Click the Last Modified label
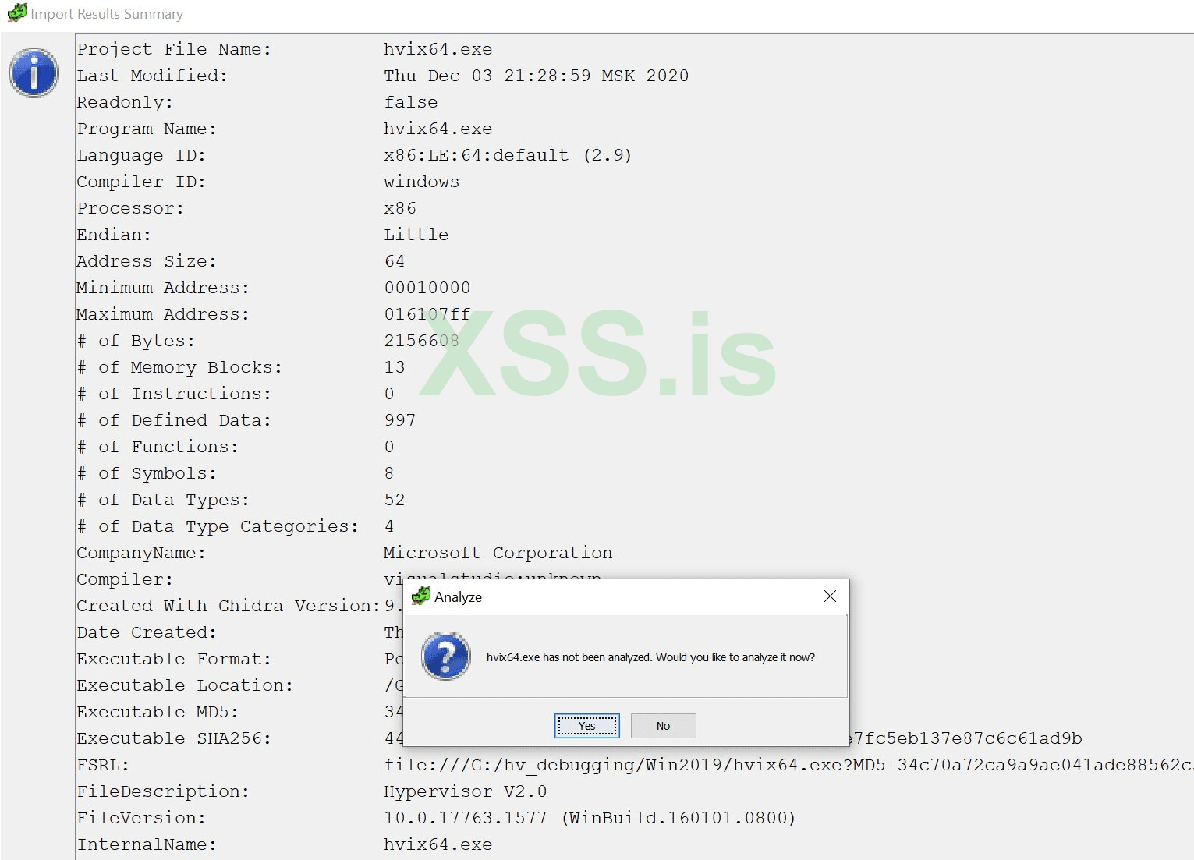 152,76
